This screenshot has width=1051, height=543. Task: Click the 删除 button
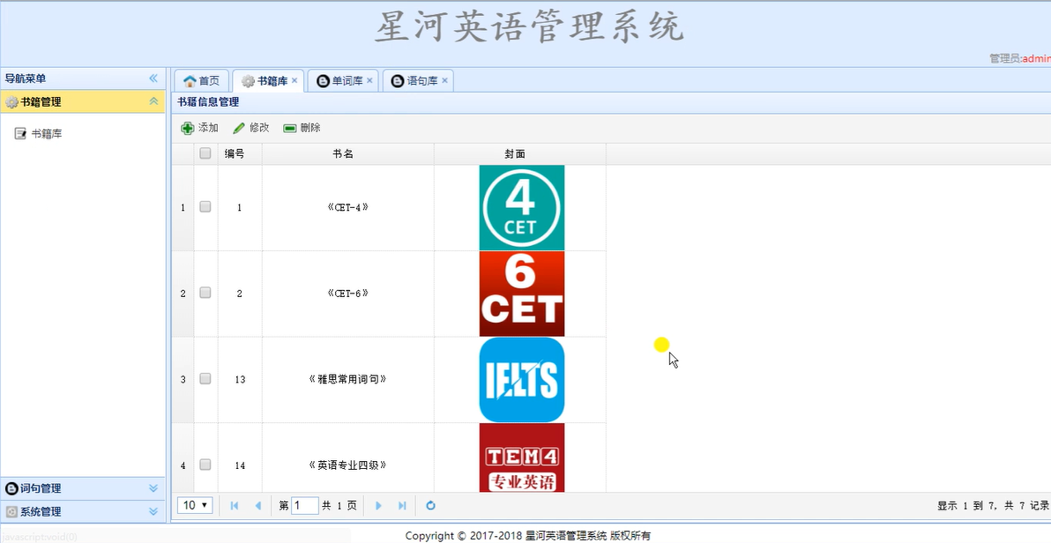pyautogui.click(x=302, y=128)
